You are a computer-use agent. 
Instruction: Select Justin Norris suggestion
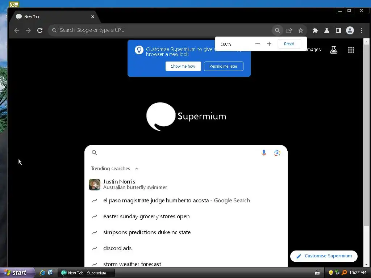186,184
